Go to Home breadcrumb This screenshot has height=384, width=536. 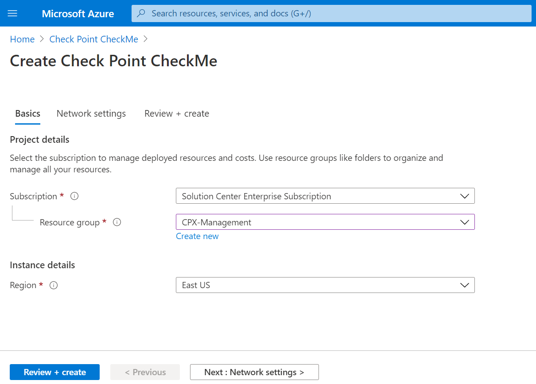click(22, 39)
